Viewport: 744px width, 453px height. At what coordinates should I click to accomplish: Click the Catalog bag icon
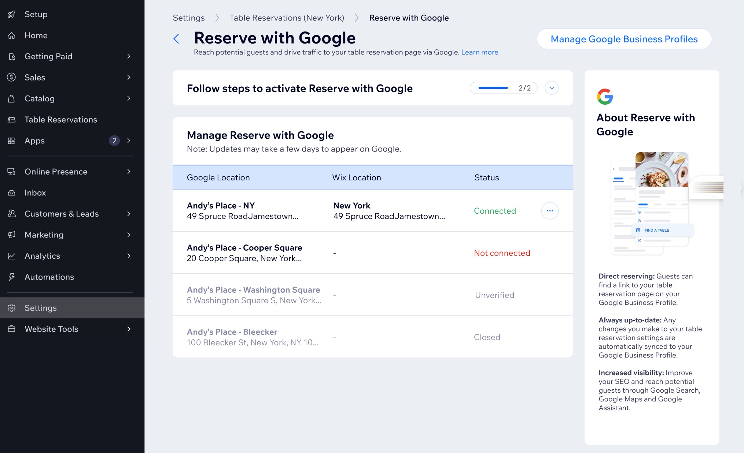coord(12,98)
